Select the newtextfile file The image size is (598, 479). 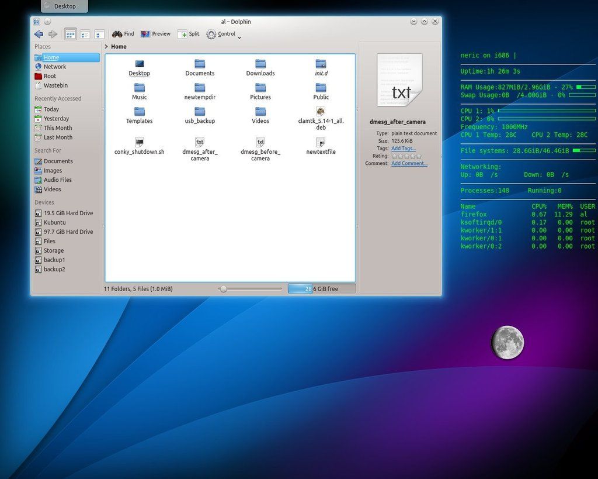[x=321, y=146]
